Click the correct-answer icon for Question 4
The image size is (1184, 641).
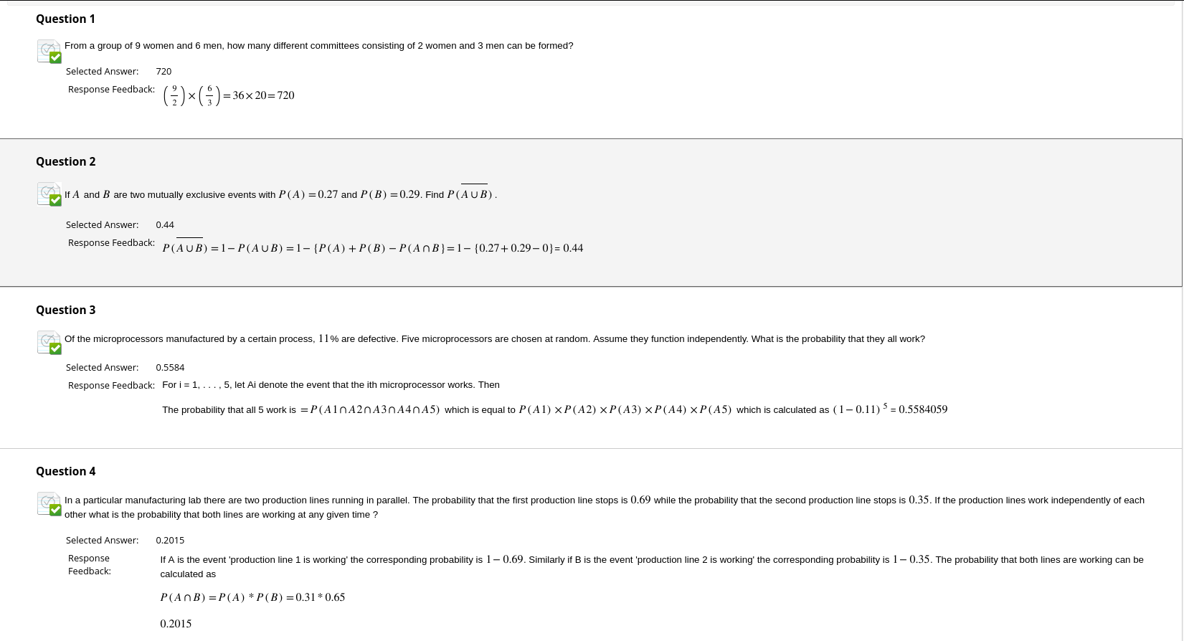pos(49,503)
